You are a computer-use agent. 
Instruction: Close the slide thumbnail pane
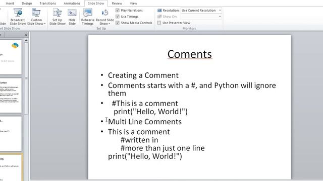(x=26, y=35)
